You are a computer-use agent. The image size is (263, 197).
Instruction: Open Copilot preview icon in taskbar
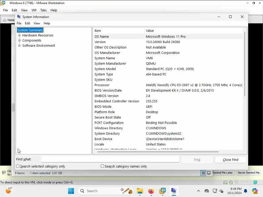click(x=255, y=191)
